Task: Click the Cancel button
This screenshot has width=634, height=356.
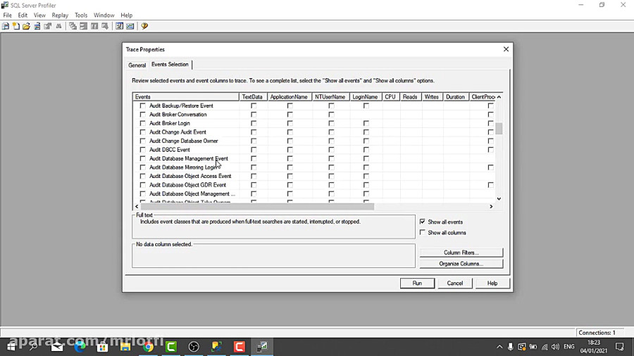Action: pyautogui.click(x=455, y=284)
